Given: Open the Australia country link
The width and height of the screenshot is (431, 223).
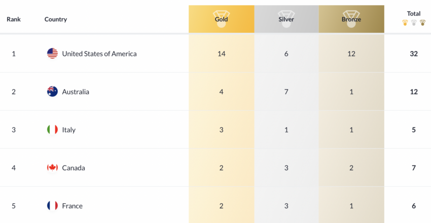Looking at the screenshot, I should tap(76, 92).
